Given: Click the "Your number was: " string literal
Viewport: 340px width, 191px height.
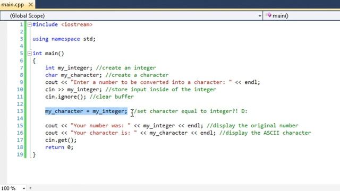Looking at the screenshot, I should [100, 126].
